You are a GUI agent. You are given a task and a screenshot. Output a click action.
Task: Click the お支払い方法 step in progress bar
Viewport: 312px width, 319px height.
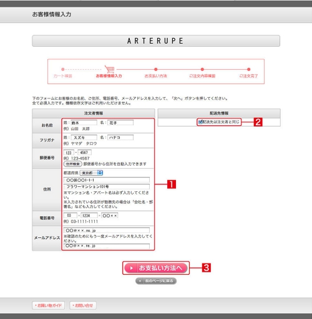pyautogui.click(x=156, y=76)
